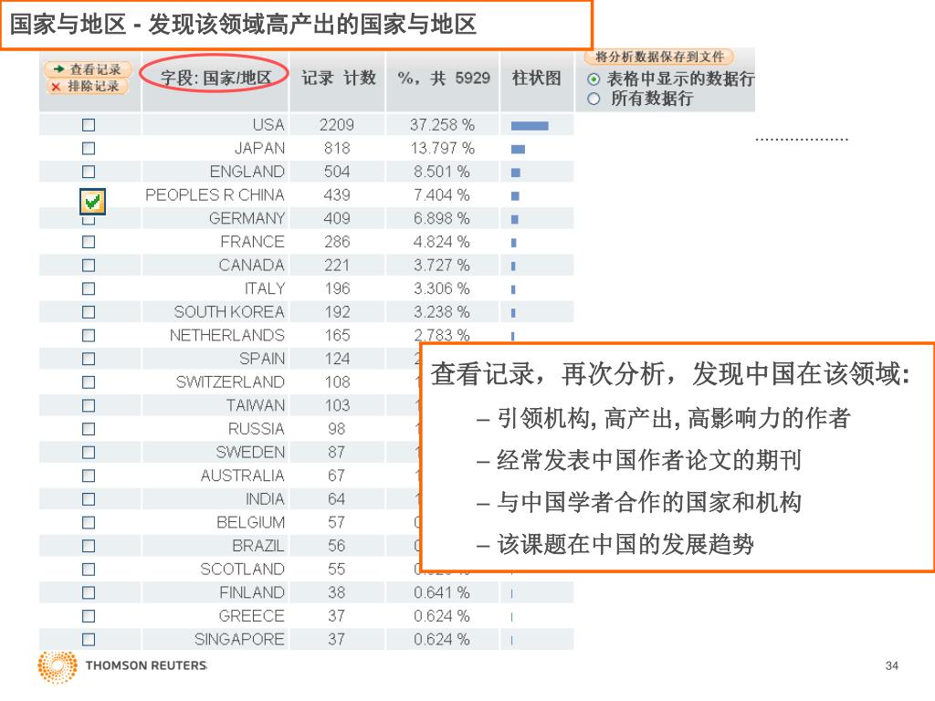935x701 pixels.
Task: Click the Thomson Reuters logo
Action: [x=122, y=665]
